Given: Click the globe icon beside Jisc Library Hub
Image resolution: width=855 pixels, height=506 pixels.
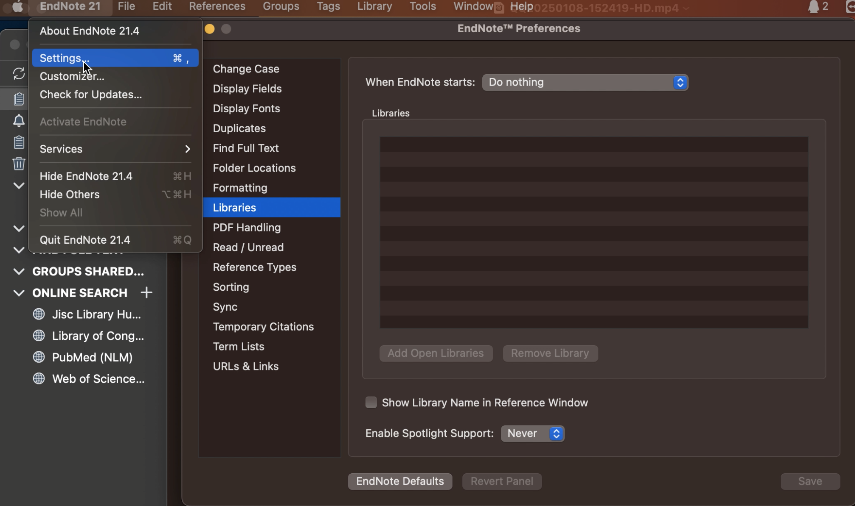Looking at the screenshot, I should tap(39, 314).
